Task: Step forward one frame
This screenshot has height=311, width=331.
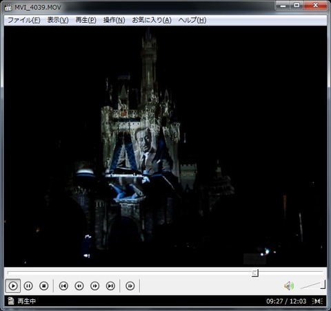Action: [130, 286]
